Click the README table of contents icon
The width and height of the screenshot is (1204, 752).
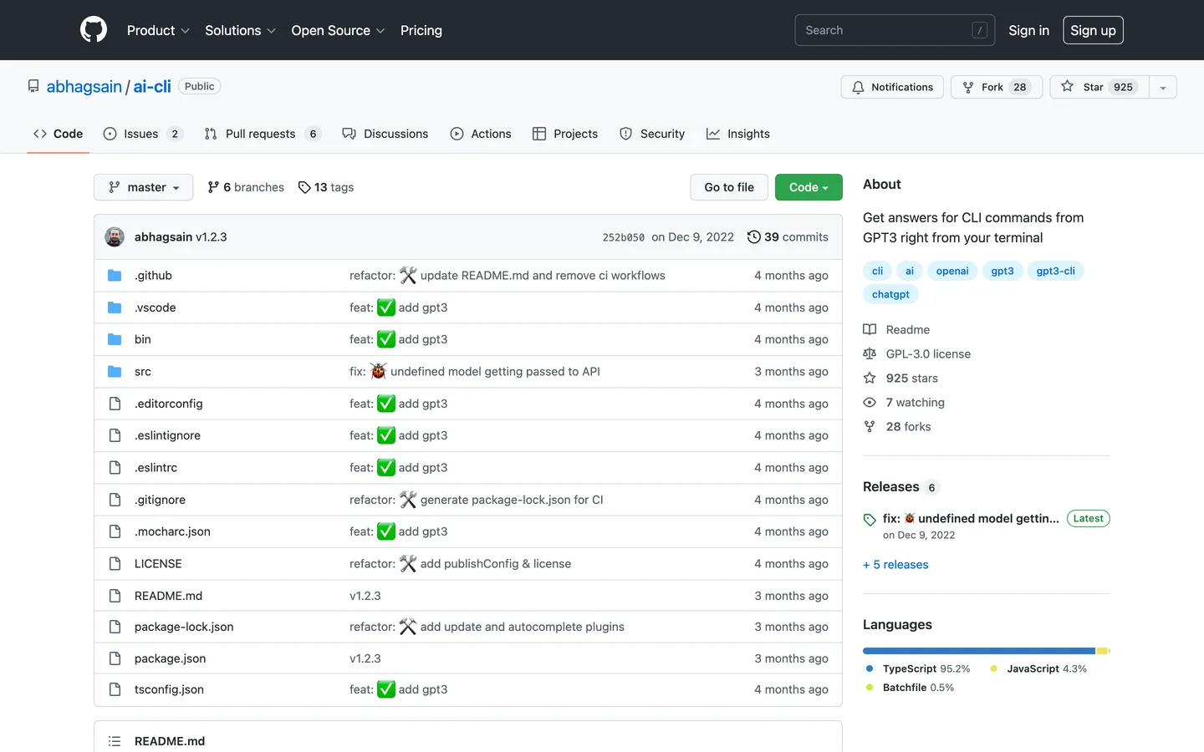tap(115, 741)
